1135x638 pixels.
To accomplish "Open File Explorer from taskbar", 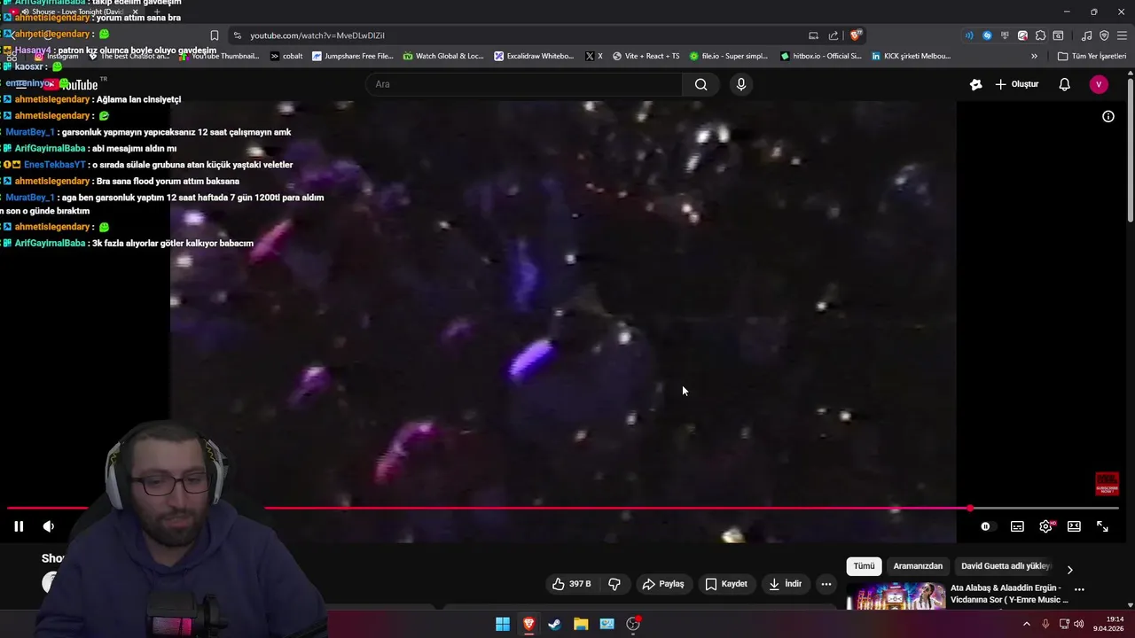I will [581, 624].
